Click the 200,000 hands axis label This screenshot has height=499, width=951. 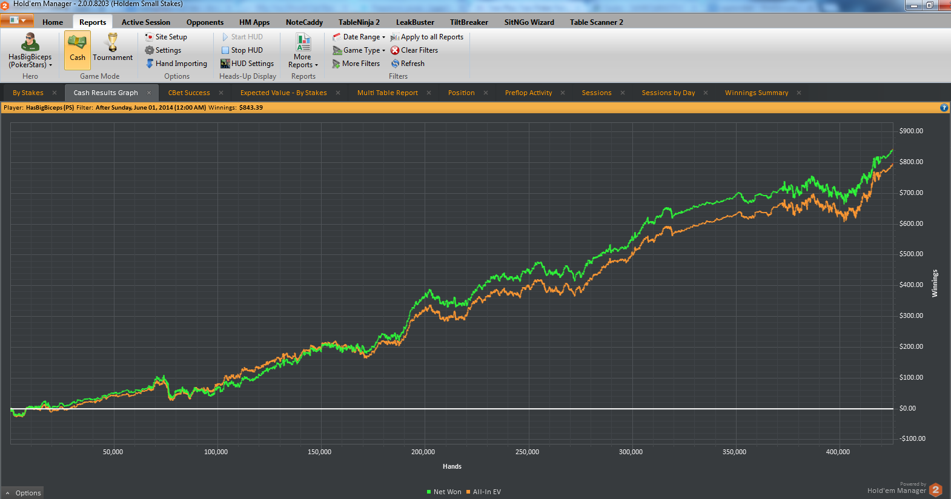423,452
